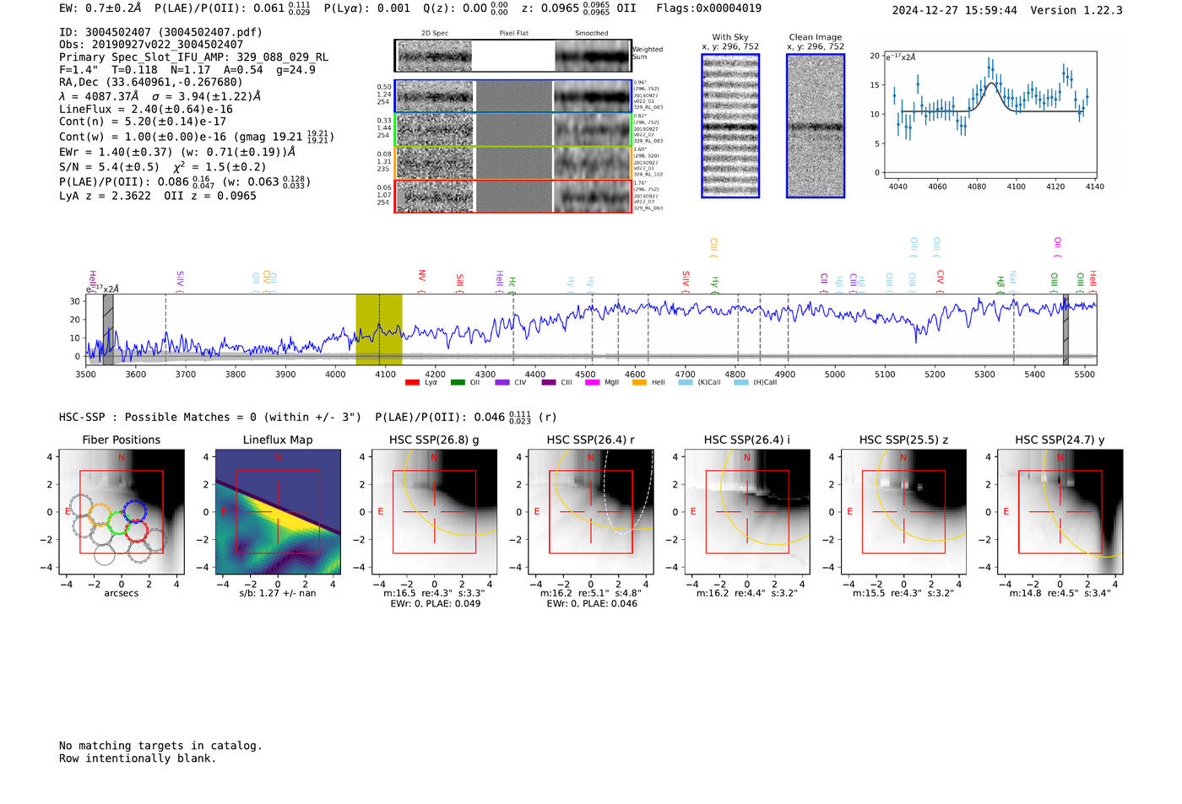
Task: Click the Gaussian emission line fit plot
Action: [990, 115]
